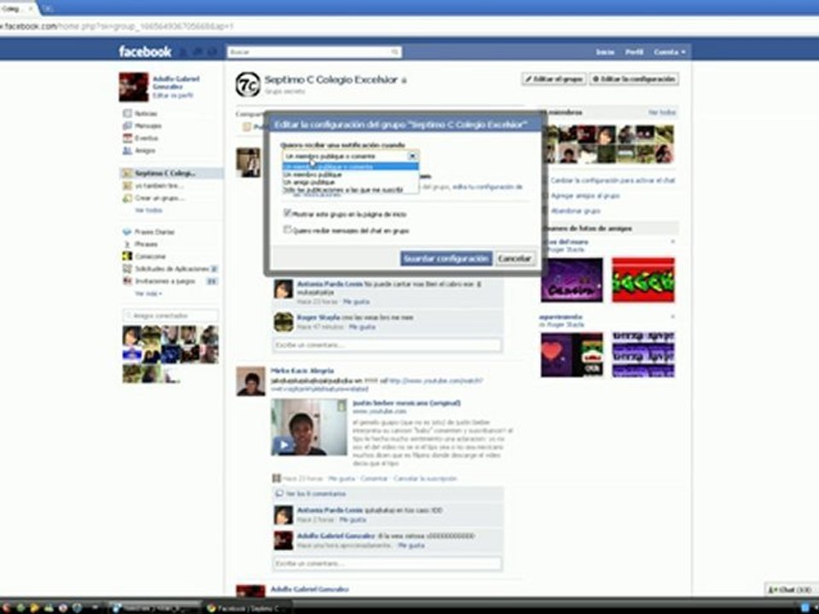Select 'Un miembro publique' option
This screenshot has height=614, width=819.
(351, 175)
